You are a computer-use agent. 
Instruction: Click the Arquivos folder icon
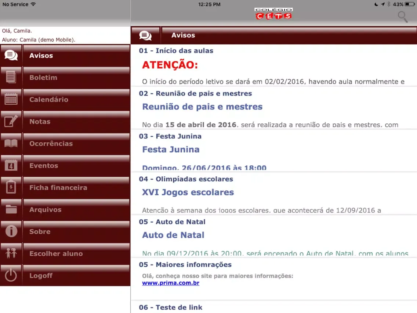coord(11,209)
